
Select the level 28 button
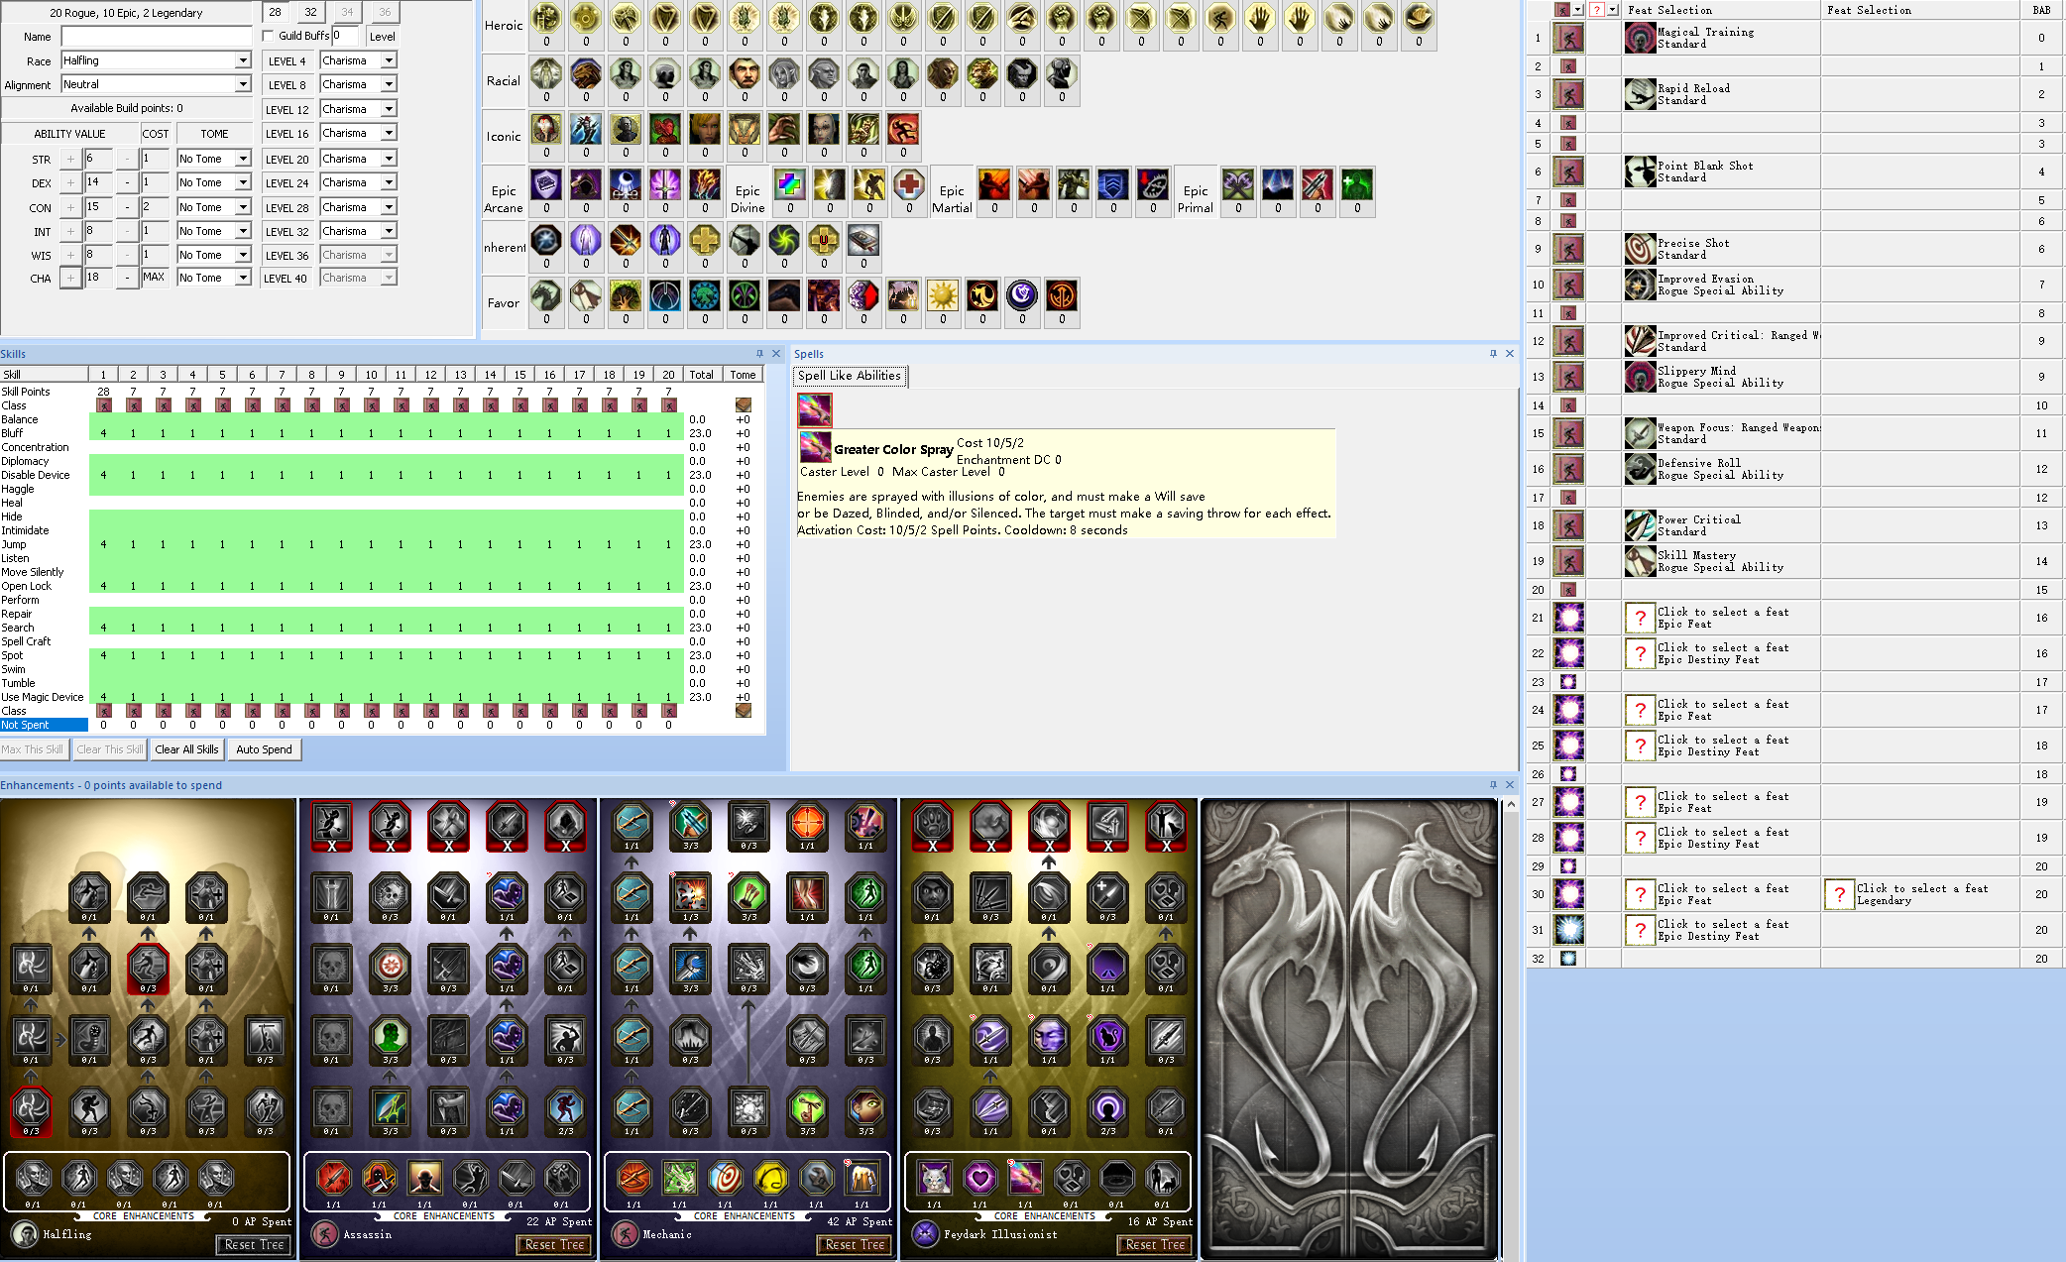(276, 12)
